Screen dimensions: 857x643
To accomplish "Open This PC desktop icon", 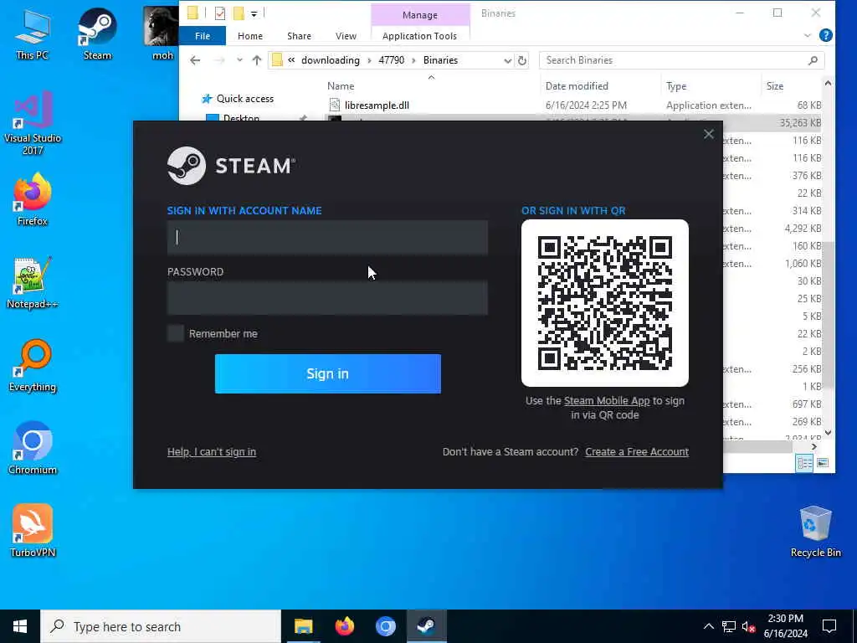I will tap(32, 33).
